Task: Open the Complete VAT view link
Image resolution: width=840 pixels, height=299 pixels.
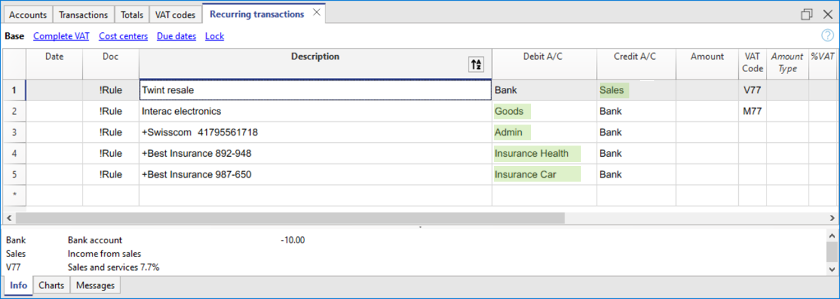Action: coord(61,37)
